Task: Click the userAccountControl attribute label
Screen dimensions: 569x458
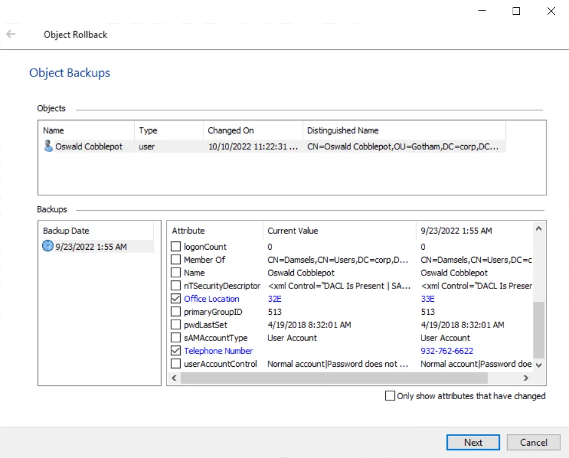Action: click(220, 364)
